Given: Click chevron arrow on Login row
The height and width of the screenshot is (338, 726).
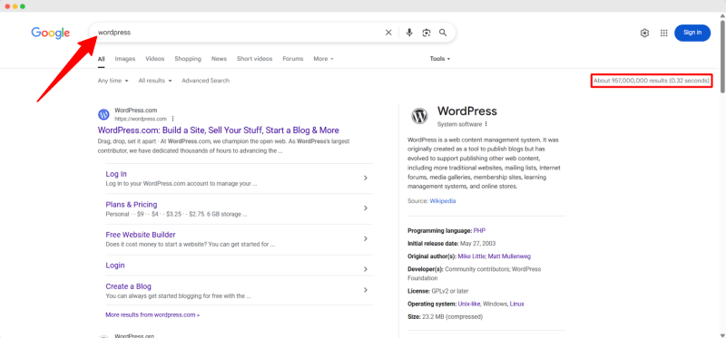Looking at the screenshot, I should (x=366, y=269).
